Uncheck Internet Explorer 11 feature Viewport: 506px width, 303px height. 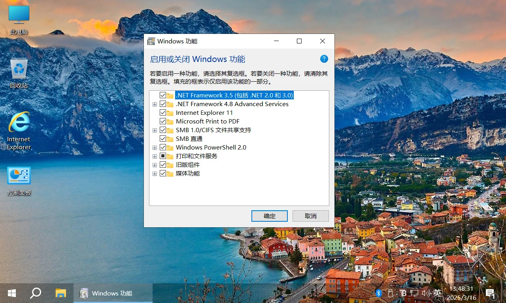coord(163,112)
